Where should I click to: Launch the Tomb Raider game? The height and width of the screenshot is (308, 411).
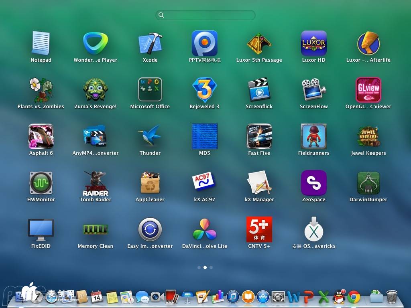coord(96,183)
